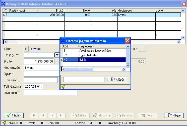Close the Fizetési jogcím választása dialog
The height and width of the screenshot is (126, 187).
(127, 41)
